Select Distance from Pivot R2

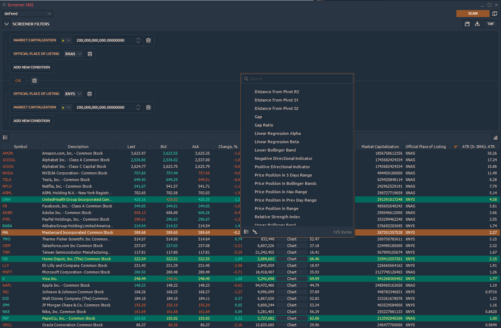[277, 92]
